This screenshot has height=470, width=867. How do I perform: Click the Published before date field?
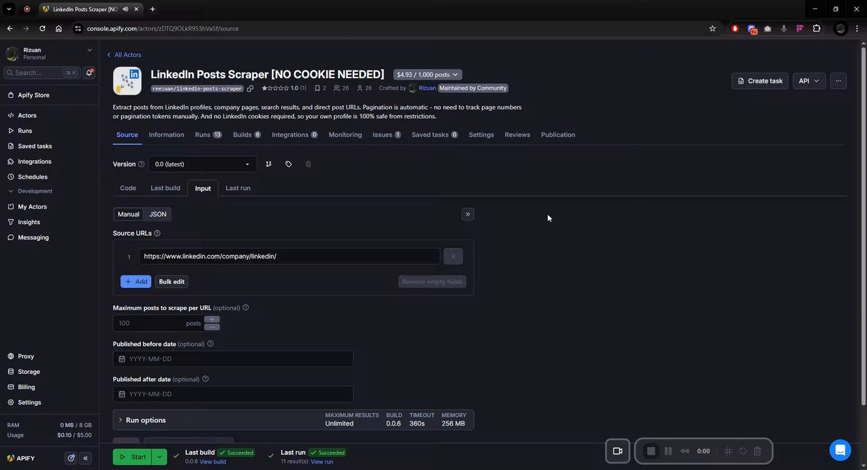coord(233,359)
